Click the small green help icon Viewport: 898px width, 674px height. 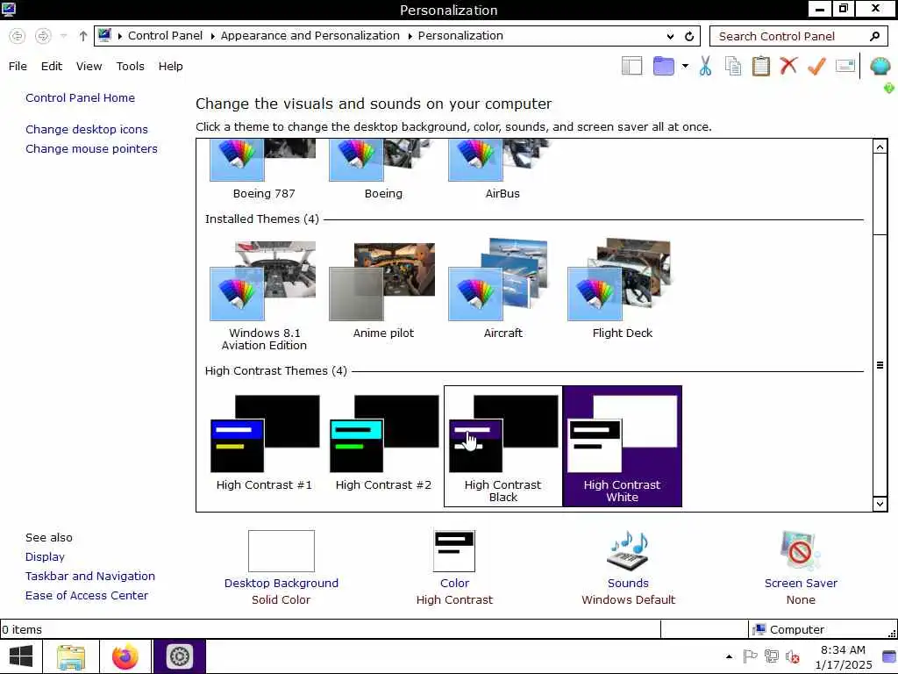[x=889, y=89]
